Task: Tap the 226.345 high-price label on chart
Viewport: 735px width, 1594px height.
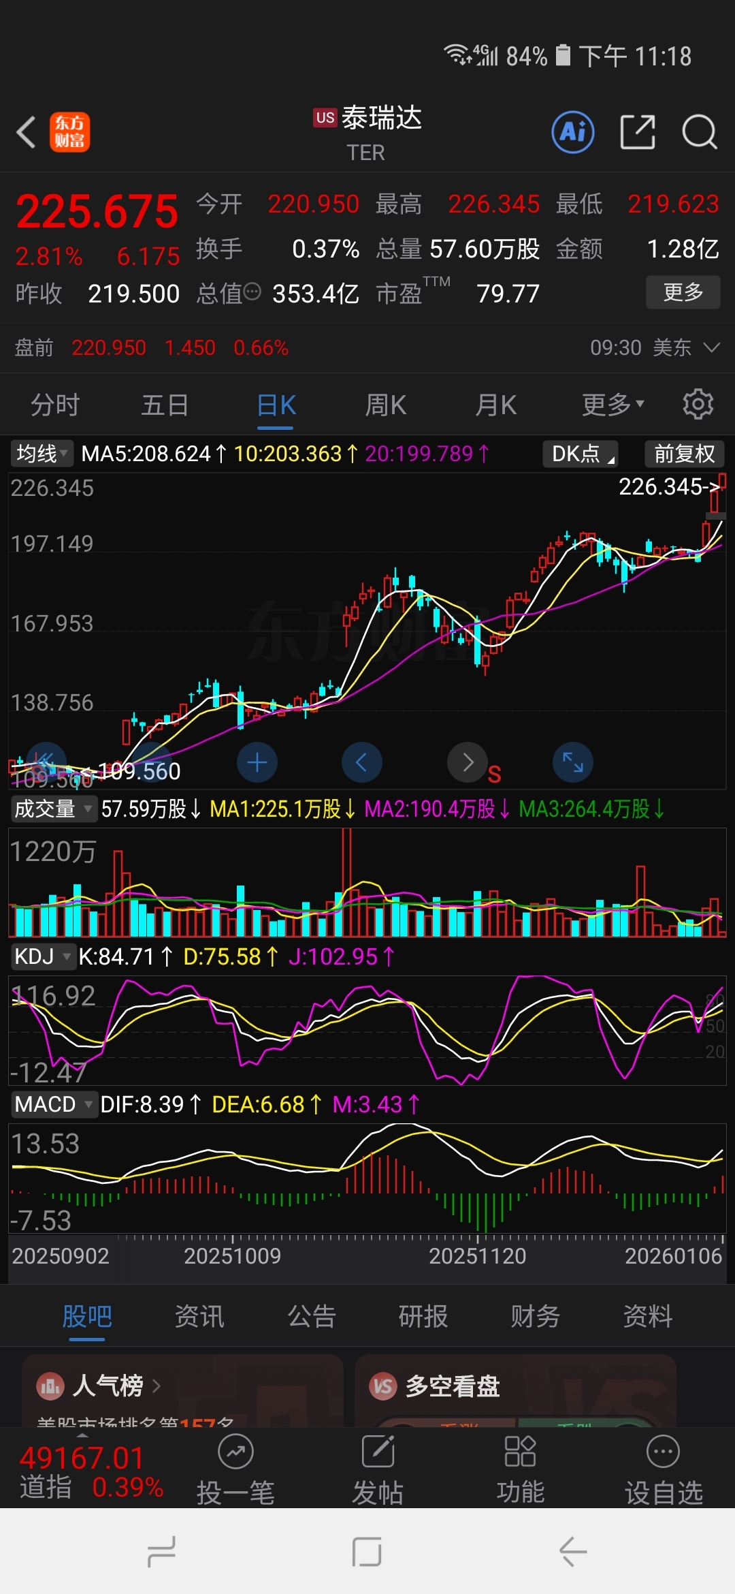Action: tap(669, 486)
